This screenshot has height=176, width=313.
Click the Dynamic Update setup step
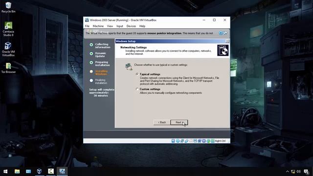pyautogui.click(x=98, y=55)
